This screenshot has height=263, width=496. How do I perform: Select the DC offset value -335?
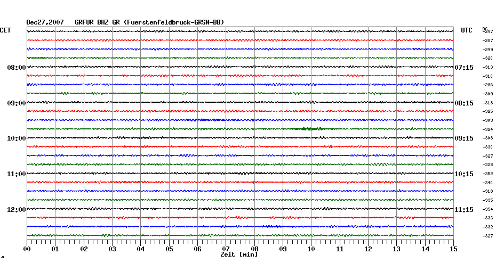488,200
